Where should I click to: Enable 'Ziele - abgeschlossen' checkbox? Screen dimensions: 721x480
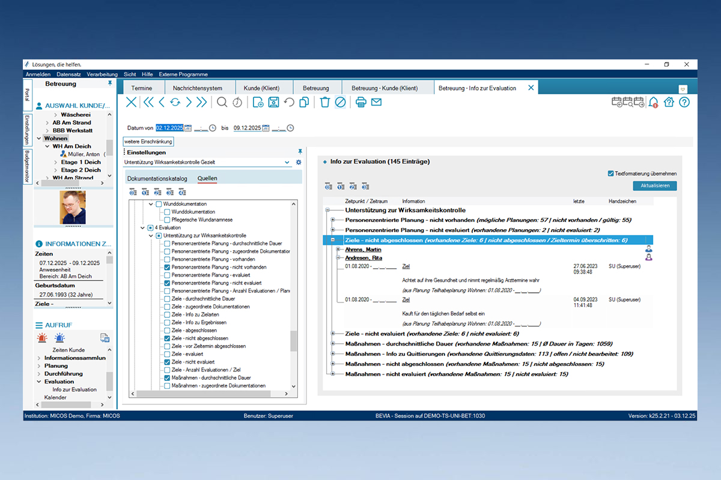(168, 330)
